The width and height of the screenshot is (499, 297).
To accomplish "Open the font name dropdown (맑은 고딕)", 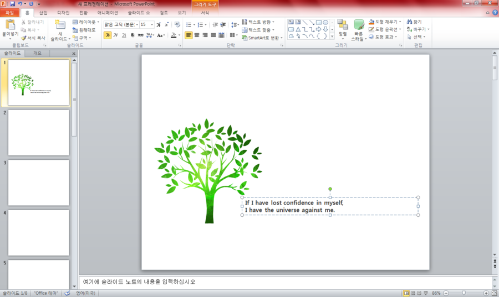I will (137, 25).
